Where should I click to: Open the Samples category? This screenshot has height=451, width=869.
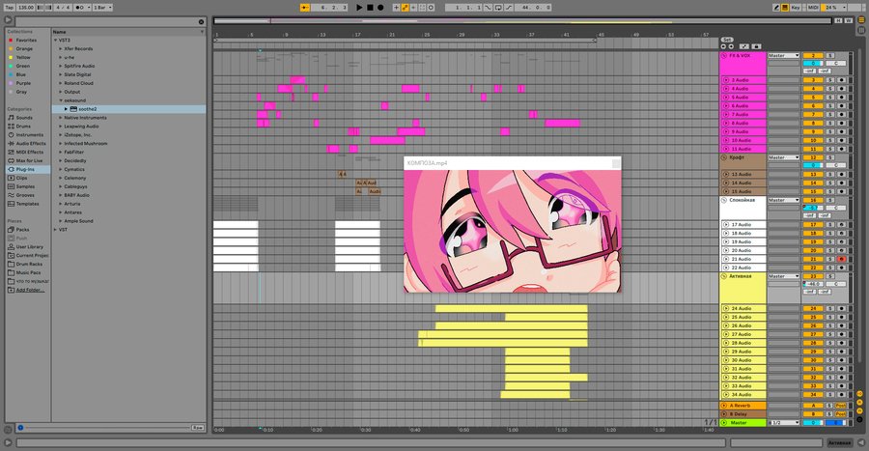click(25, 186)
